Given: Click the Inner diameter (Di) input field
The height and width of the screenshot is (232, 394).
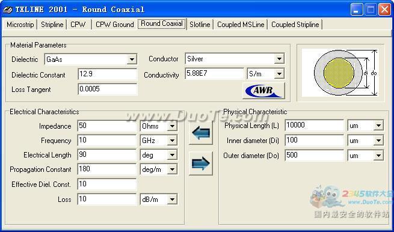Looking at the screenshot, I should [314, 141].
